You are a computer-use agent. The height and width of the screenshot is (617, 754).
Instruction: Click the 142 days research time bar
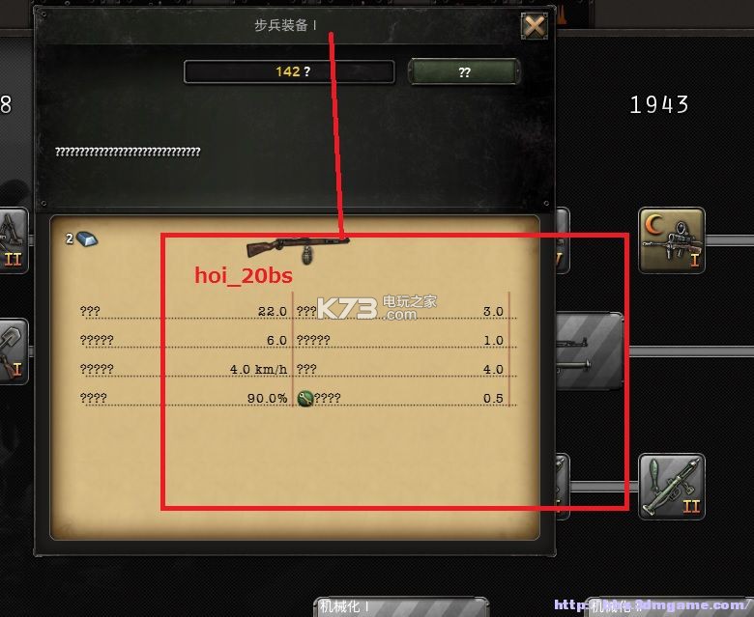pyautogui.click(x=289, y=71)
